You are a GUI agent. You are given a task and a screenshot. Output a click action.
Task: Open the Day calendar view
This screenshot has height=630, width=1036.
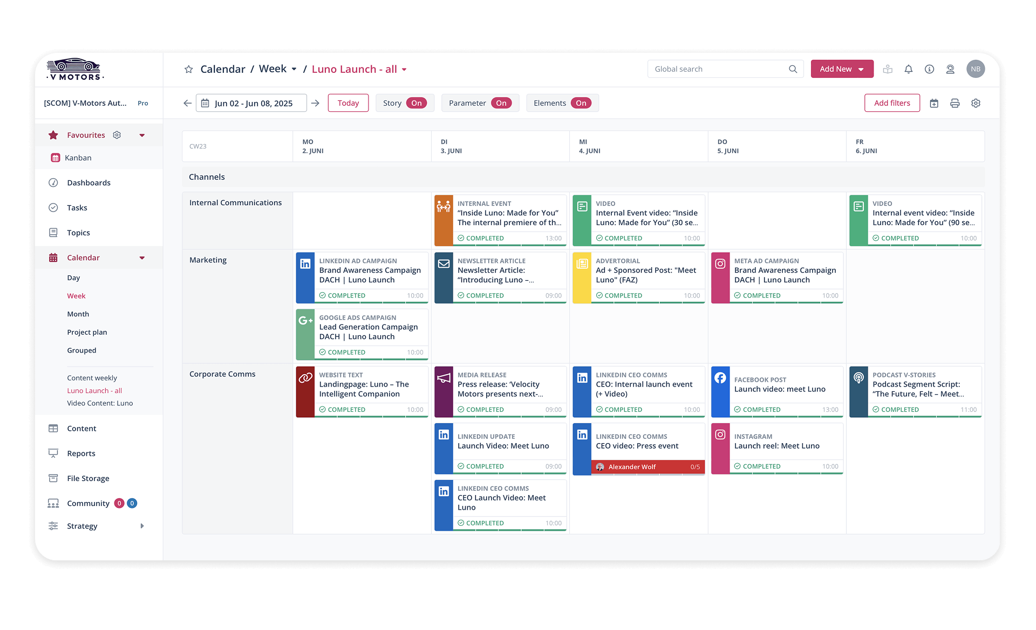pos(73,278)
